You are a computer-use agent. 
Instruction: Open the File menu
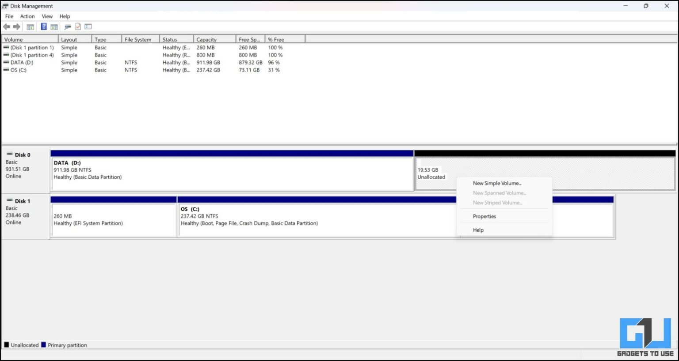click(x=9, y=16)
